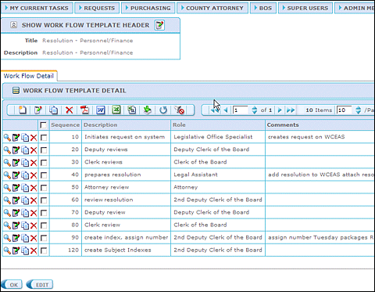Open the Purchasing menu
This screenshot has width=375, height=292.
[148, 8]
